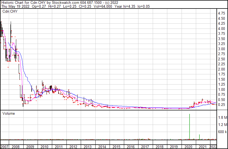This screenshot has width=228, height=149.
Task: Select the 2016 year label on timeline
Action: point(130,147)
